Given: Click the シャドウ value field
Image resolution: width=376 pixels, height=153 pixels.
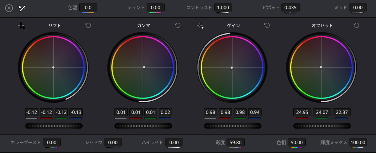Looking at the screenshot, I should click(x=113, y=142).
